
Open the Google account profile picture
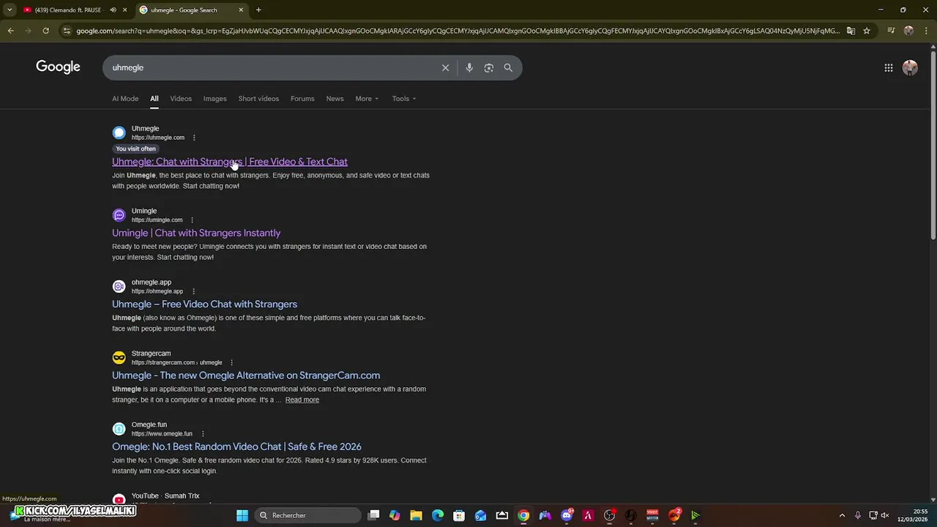pos(910,67)
